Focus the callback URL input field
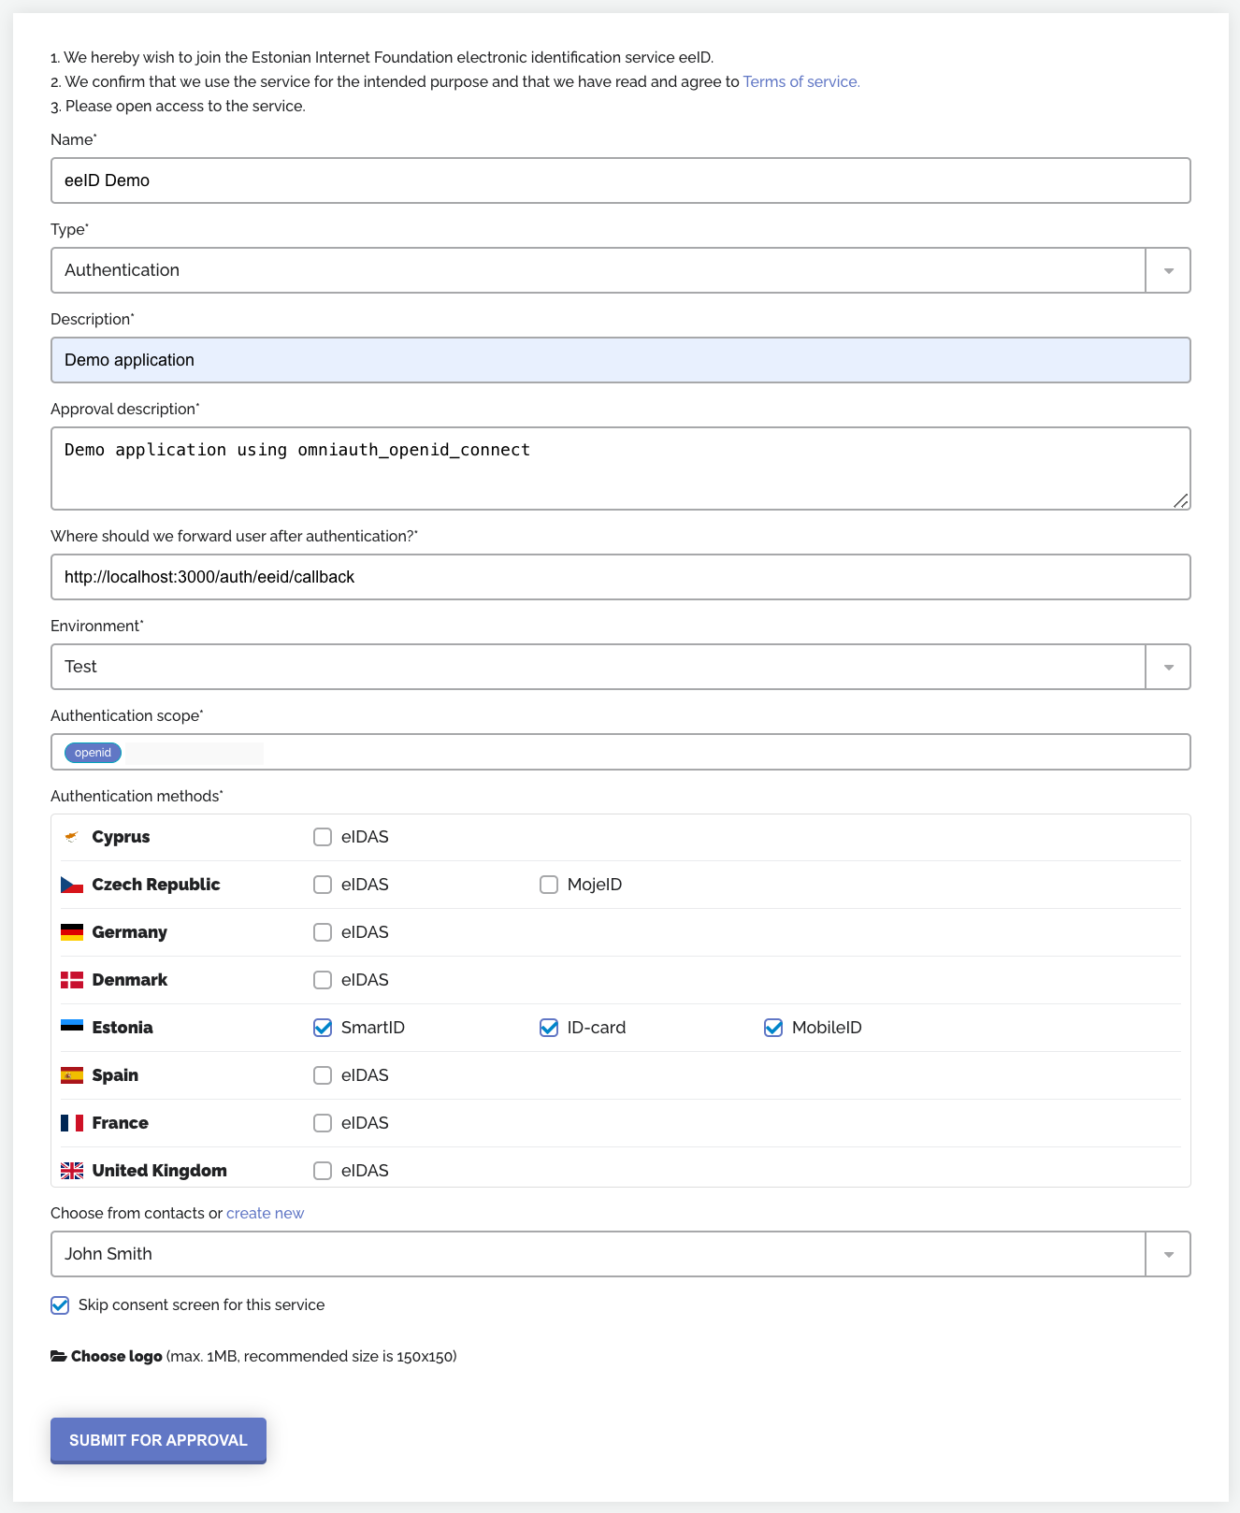The width and height of the screenshot is (1240, 1513). click(621, 577)
